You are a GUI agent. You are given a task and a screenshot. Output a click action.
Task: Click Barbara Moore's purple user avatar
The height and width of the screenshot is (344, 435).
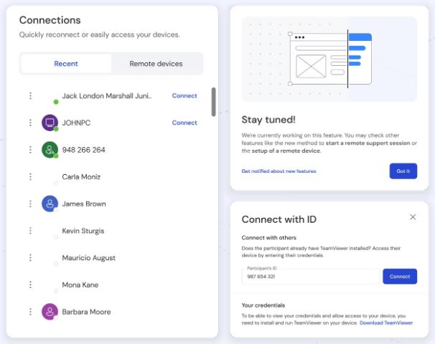50,312
